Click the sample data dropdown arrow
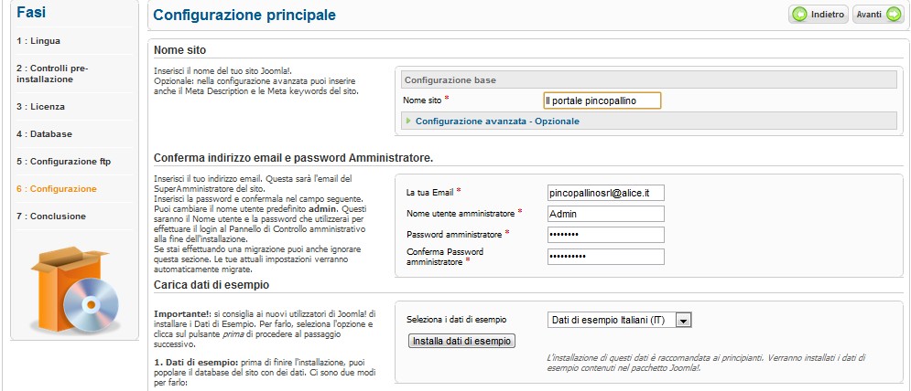Image resolution: width=911 pixels, height=391 pixels. pos(682,320)
